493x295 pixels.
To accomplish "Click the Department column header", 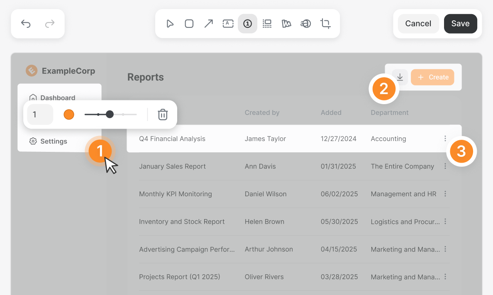I will (390, 112).
